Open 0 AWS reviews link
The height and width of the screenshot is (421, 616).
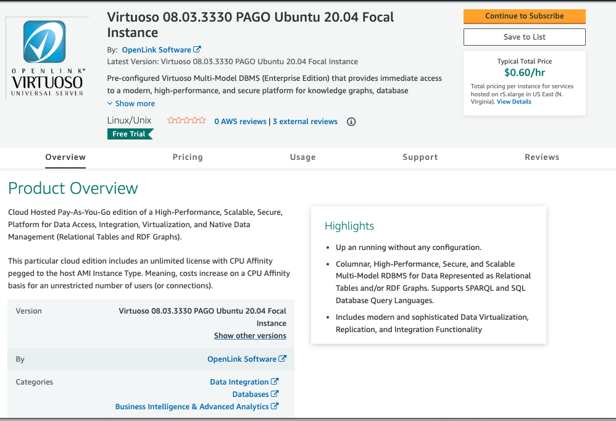pos(241,122)
